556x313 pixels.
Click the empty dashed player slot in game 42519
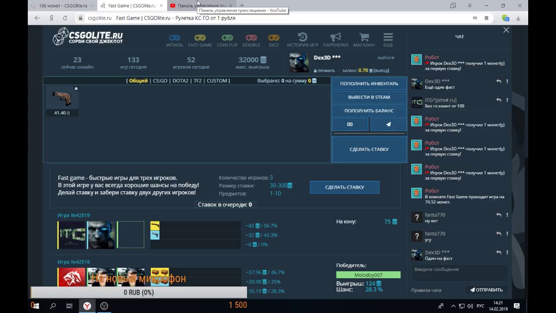130,235
